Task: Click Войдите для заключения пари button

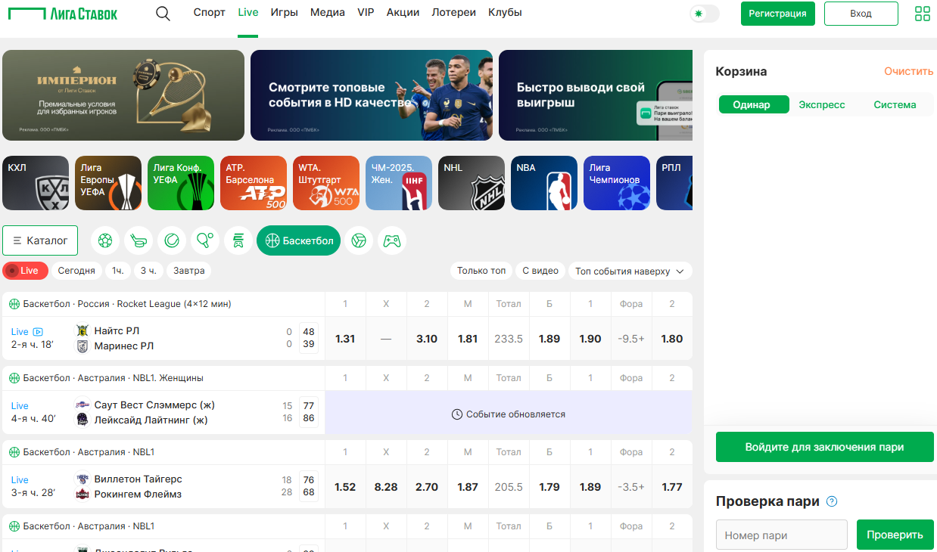Action: (x=825, y=447)
